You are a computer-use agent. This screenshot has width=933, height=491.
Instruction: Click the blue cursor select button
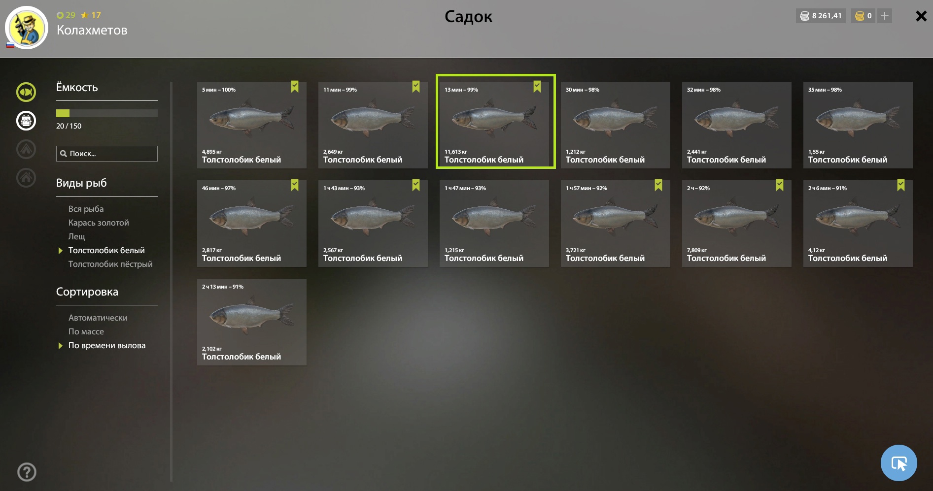point(898,463)
